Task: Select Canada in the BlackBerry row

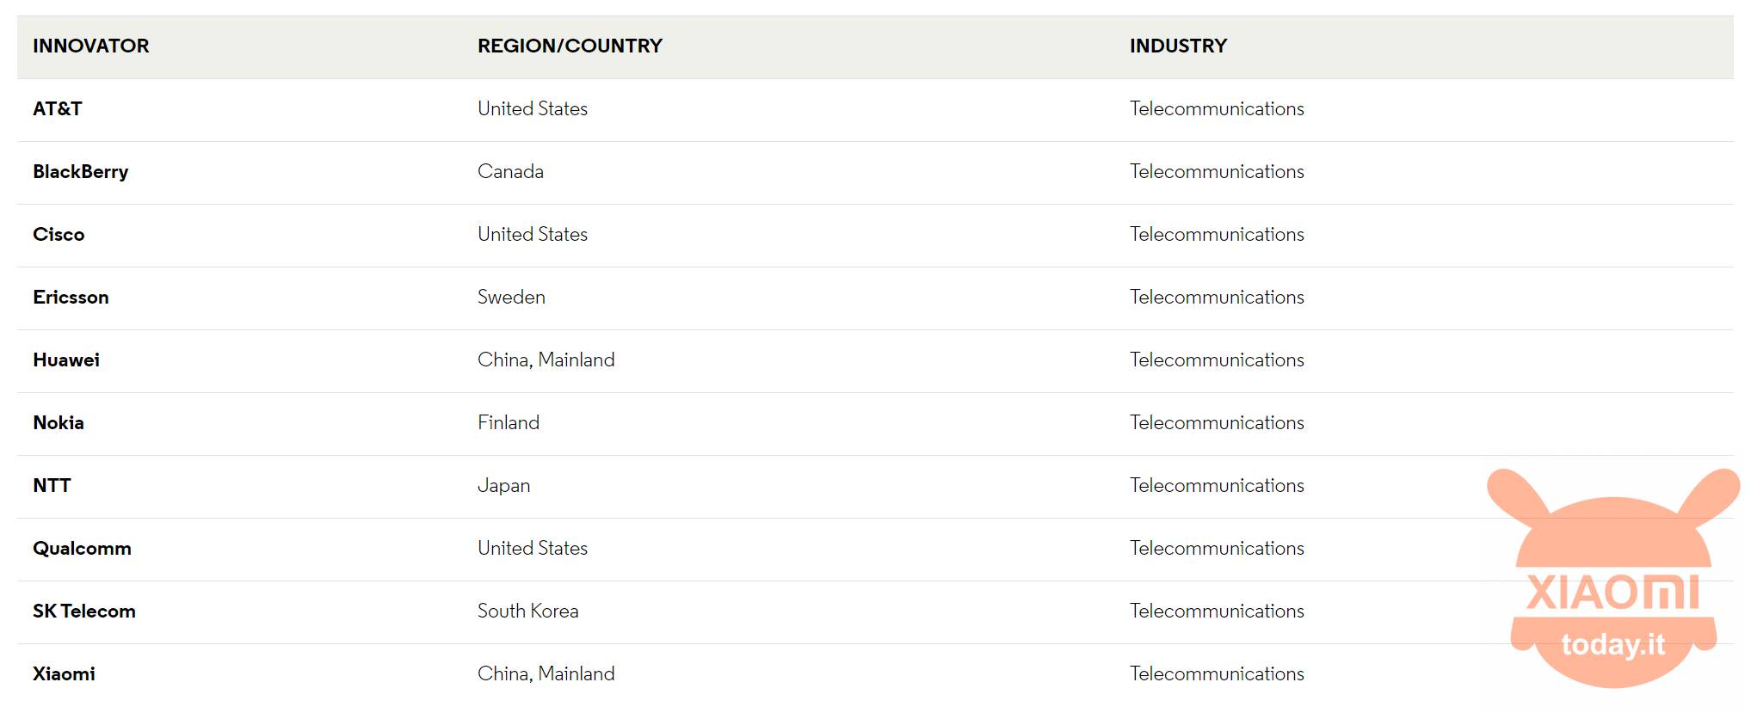Action: [x=510, y=172]
